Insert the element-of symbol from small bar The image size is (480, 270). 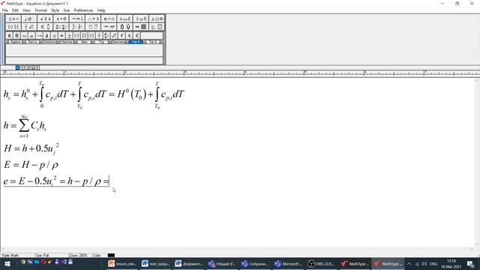pyautogui.click(x=31, y=36)
